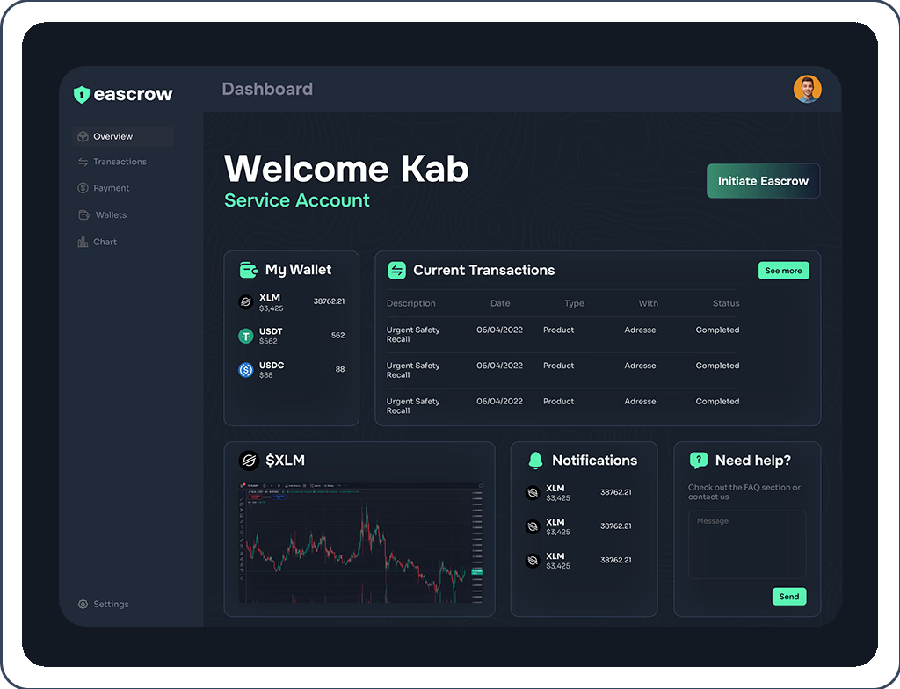Open Settings at the sidebar bottom
This screenshot has height=689, width=900.
coord(111,605)
